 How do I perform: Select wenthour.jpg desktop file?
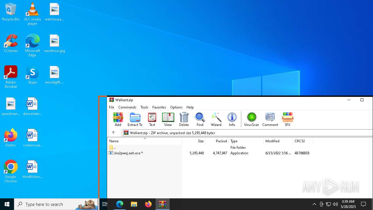coord(54,43)
